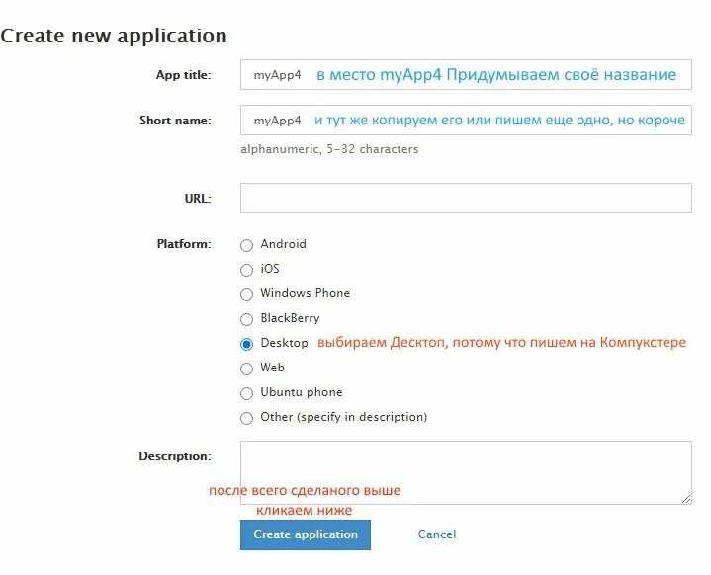
Task: Click the iOS label text
Action: point(270,269)
